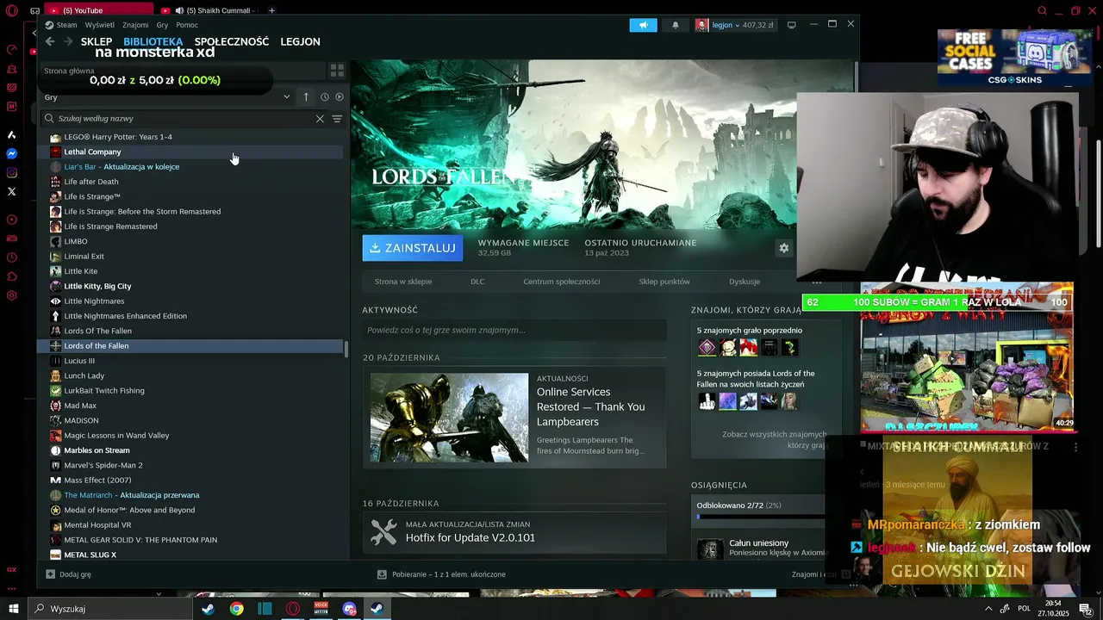Clear the library search with the X

(320, 119)
